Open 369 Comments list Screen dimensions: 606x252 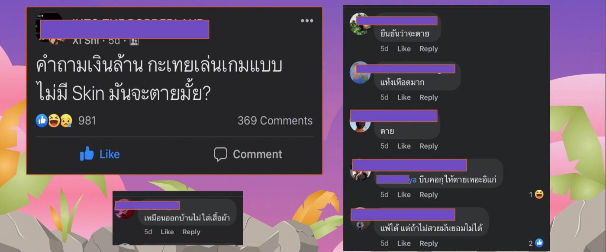pos(275,121)
